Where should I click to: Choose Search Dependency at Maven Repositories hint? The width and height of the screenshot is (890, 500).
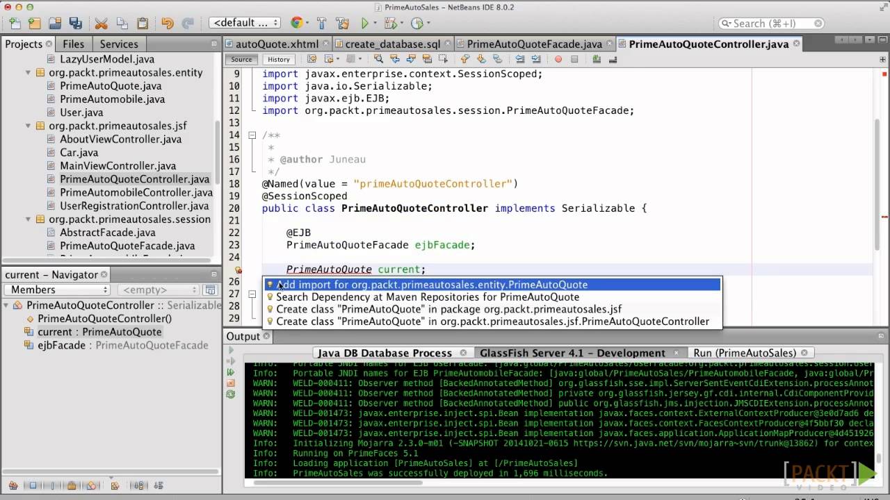[x=493, y=297]
